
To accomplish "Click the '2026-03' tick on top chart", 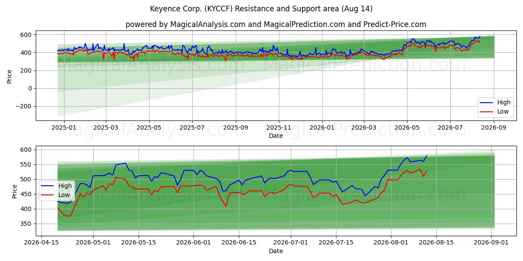I will (x=364, y=128).
